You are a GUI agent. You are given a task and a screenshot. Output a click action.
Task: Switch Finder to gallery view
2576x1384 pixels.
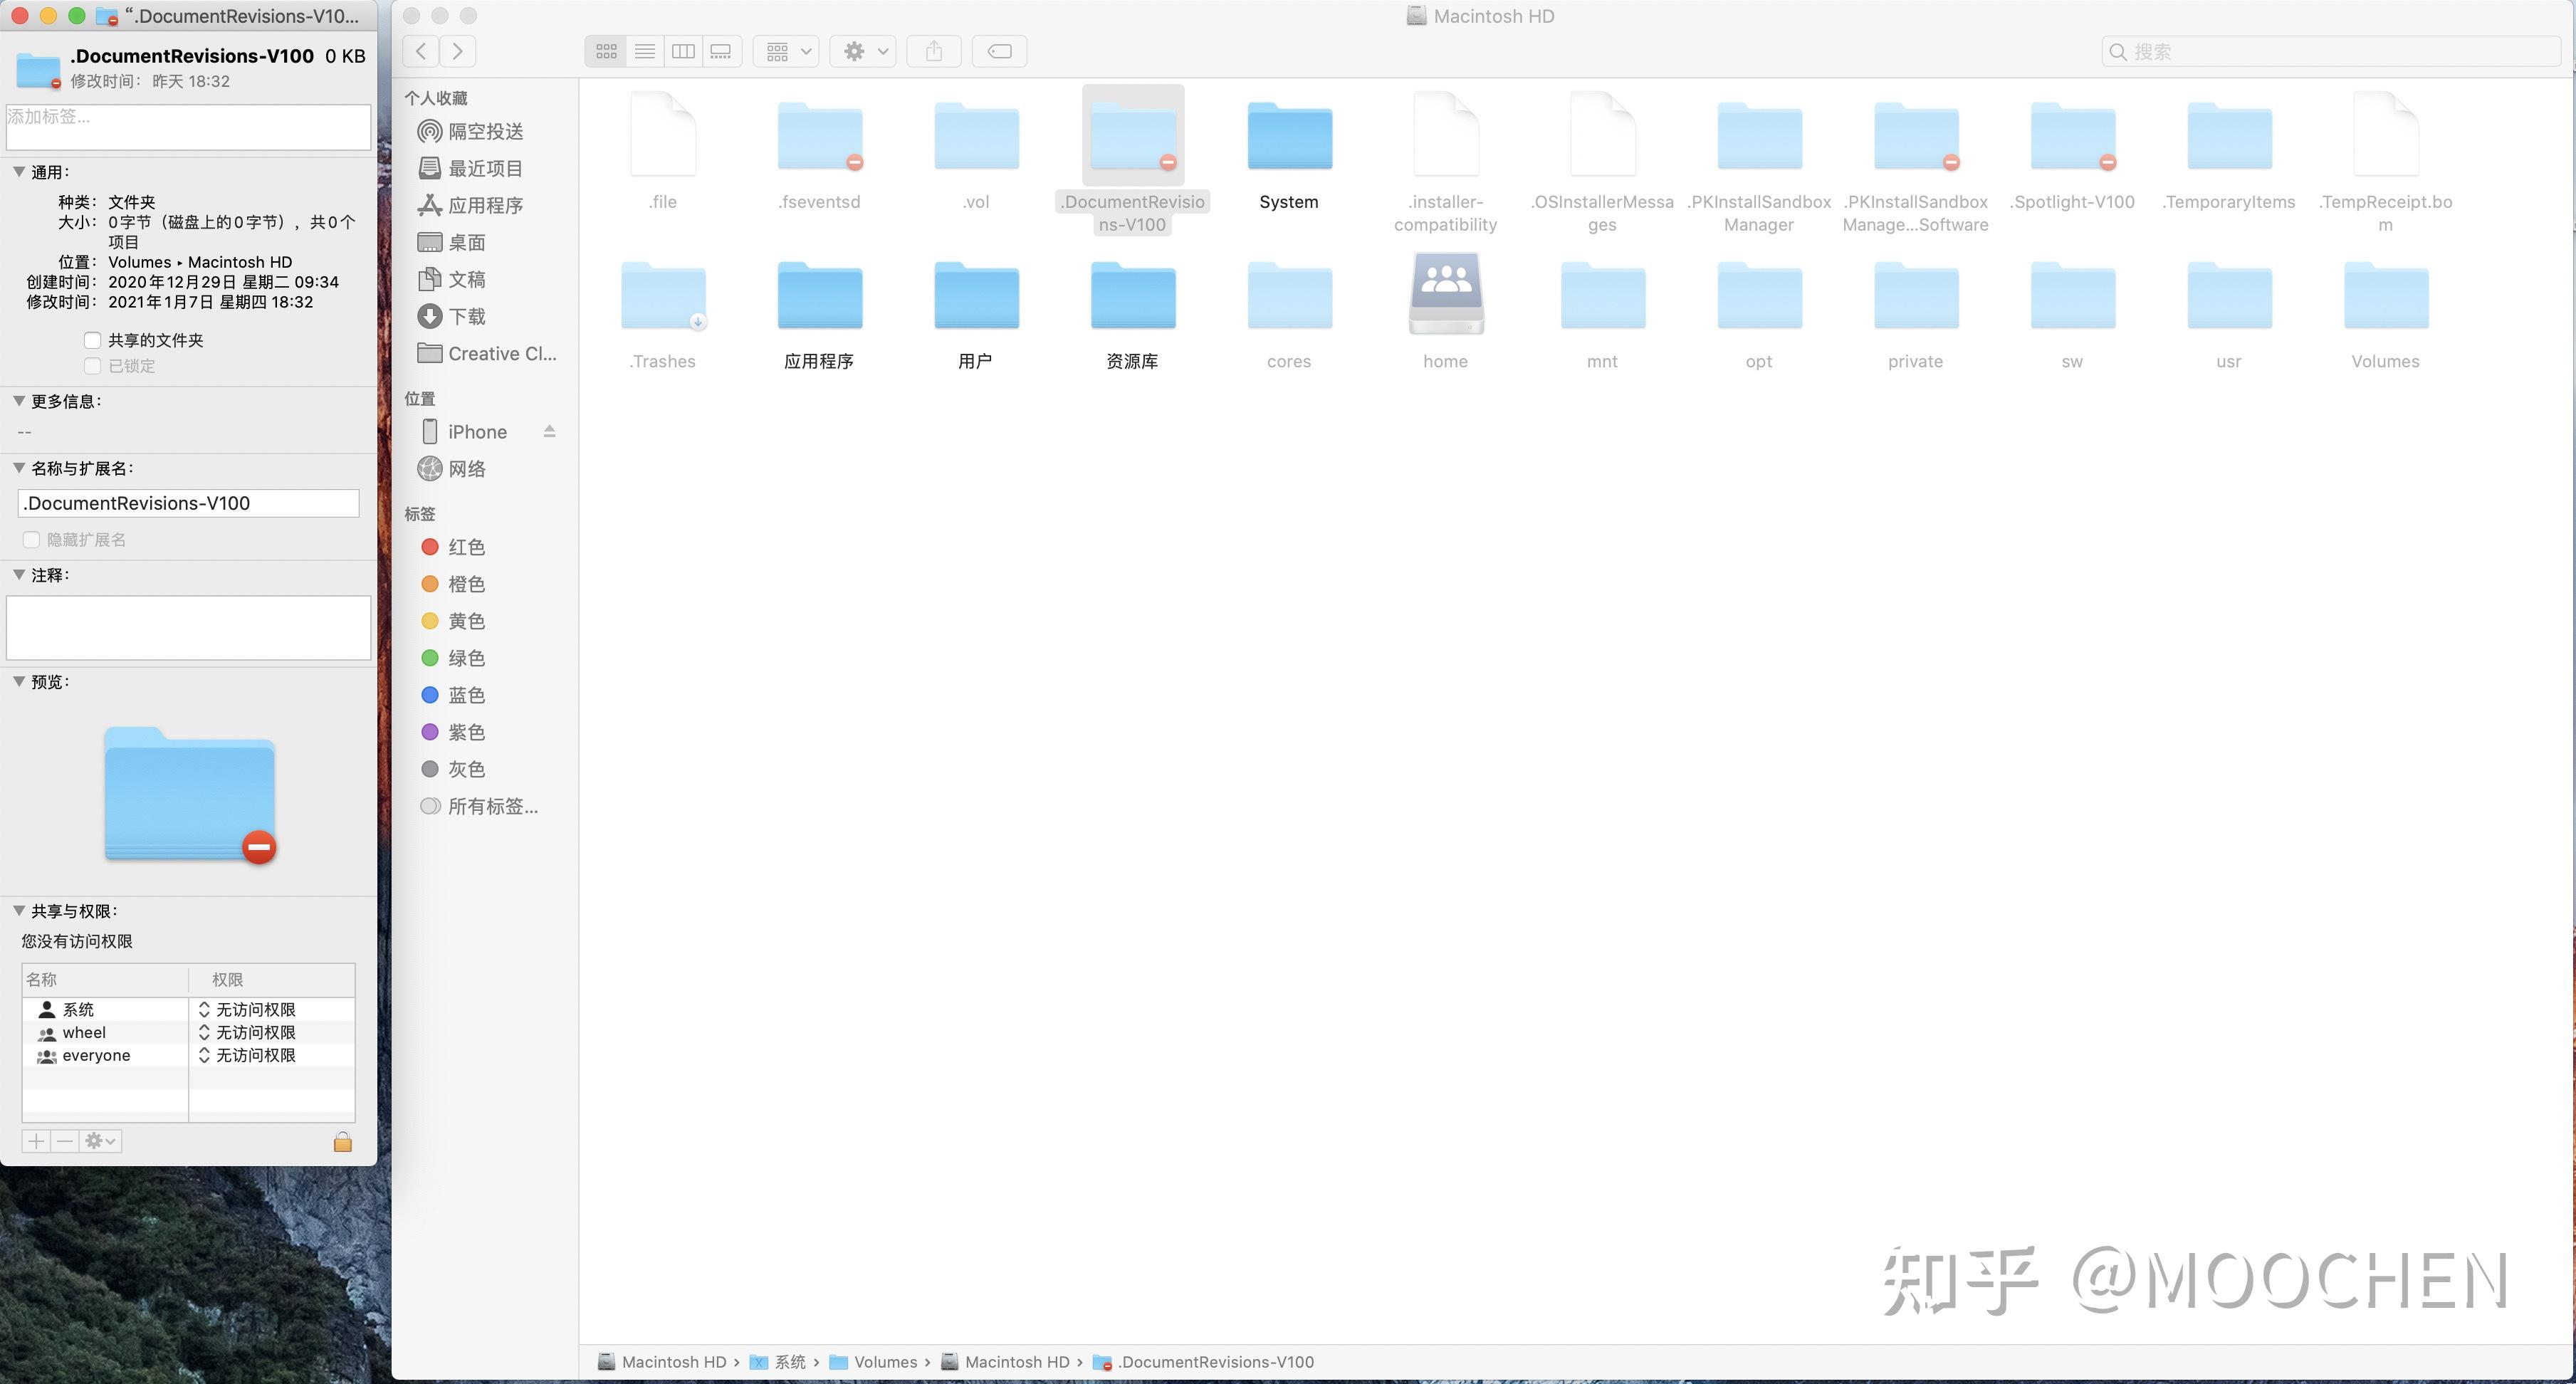pyautogui.click(x=721, y=51)
